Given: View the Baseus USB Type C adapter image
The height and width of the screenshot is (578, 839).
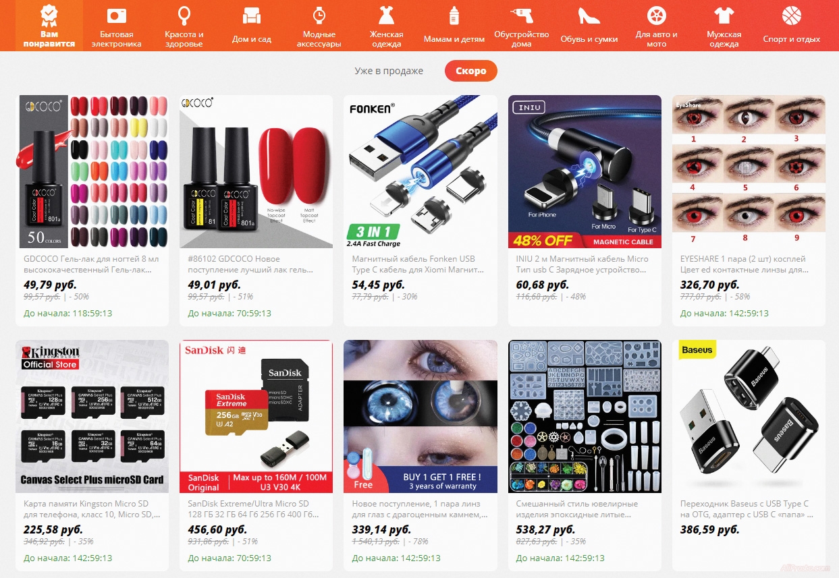Looking at the screenshot, I should point(749,417).
